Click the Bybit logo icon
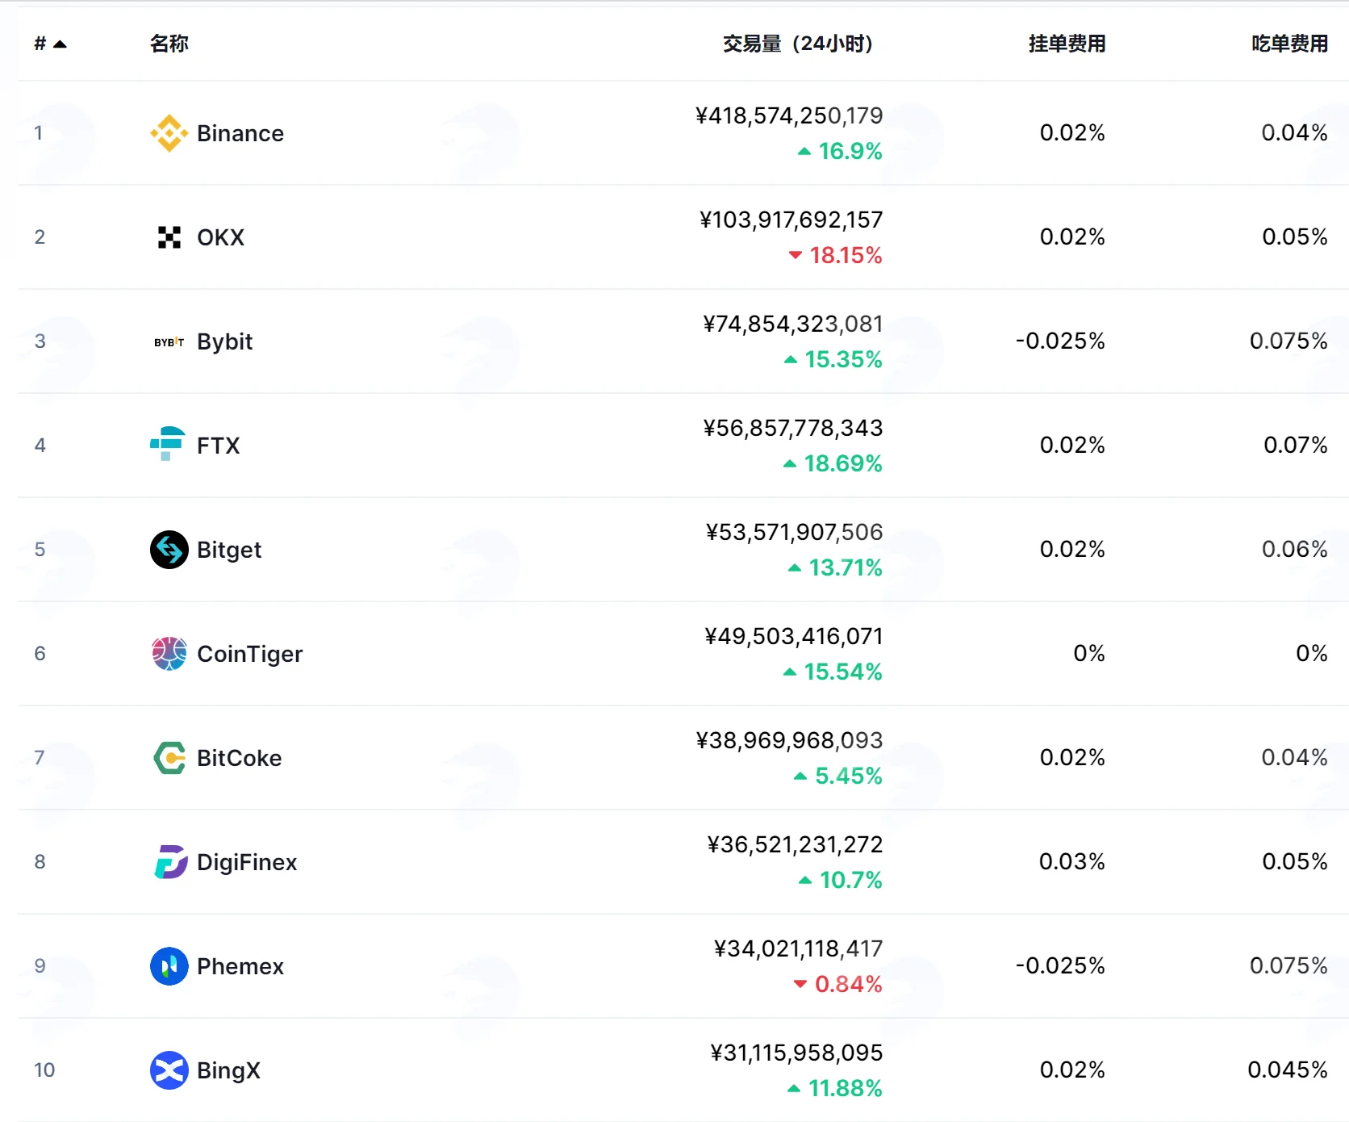Viewport: 1349px width, 1122px height. pos(169,341)
